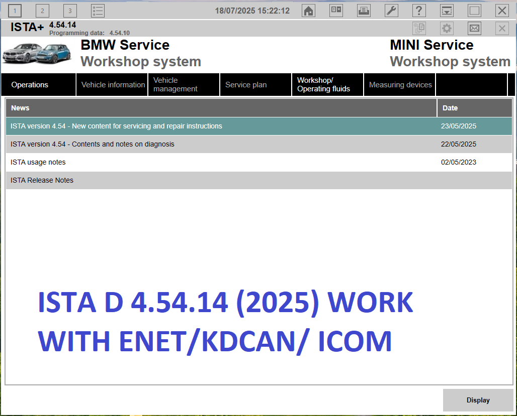
Task: Click the terminate-session icon beside Home
Action: [336, 11]
